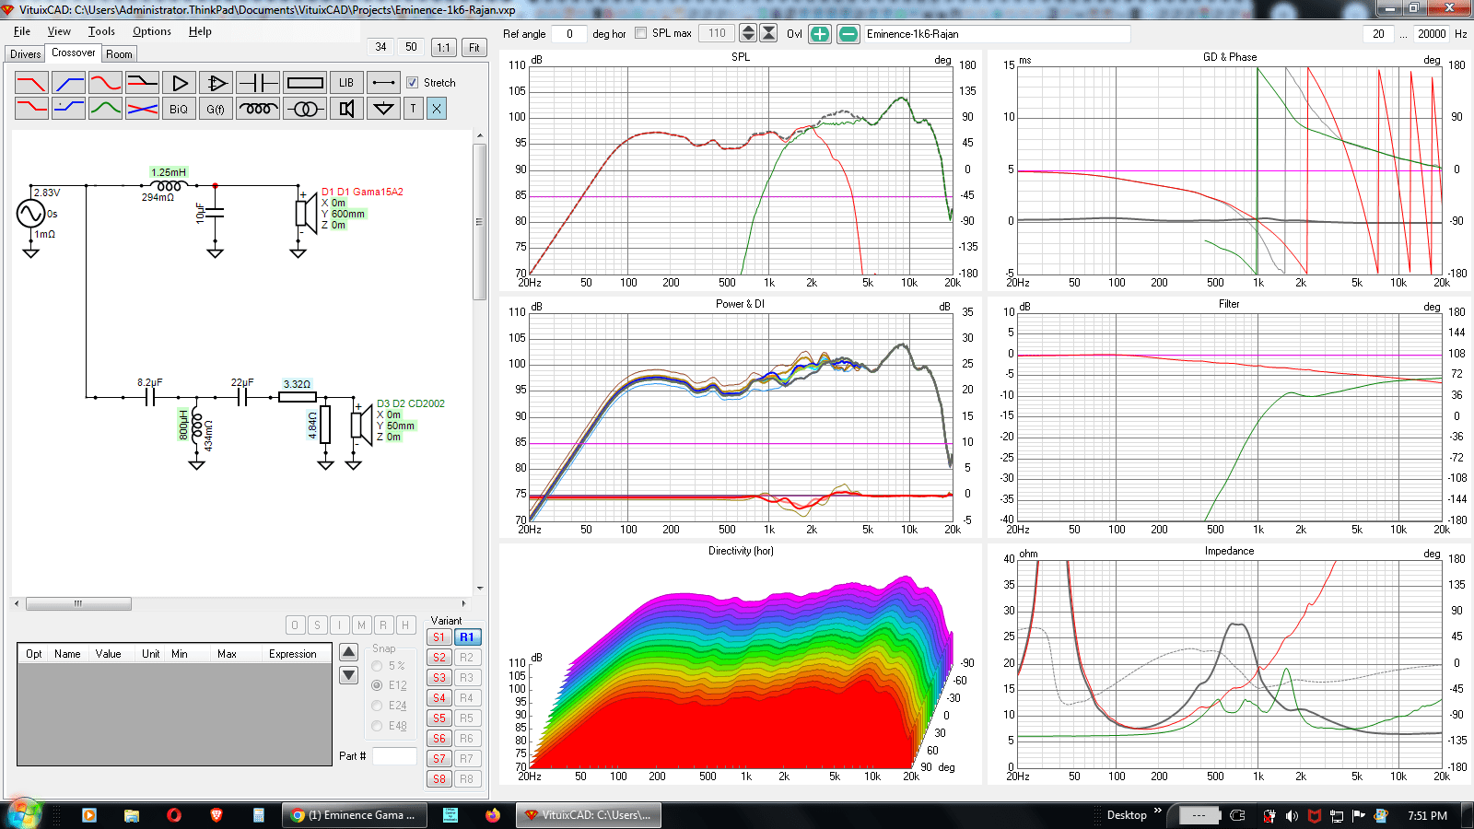The width and height of the screenshot is (1474, 829).
Task: Click the S3 variant button
Action: (x=439, y=678)
